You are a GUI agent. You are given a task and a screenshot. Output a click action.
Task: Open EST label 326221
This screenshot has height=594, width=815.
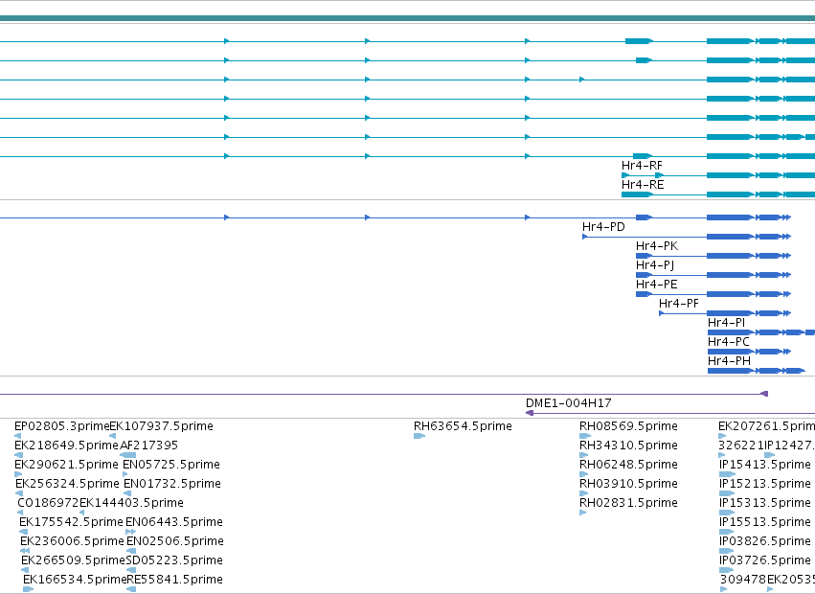pyautogui.click(x=740, y=445)
